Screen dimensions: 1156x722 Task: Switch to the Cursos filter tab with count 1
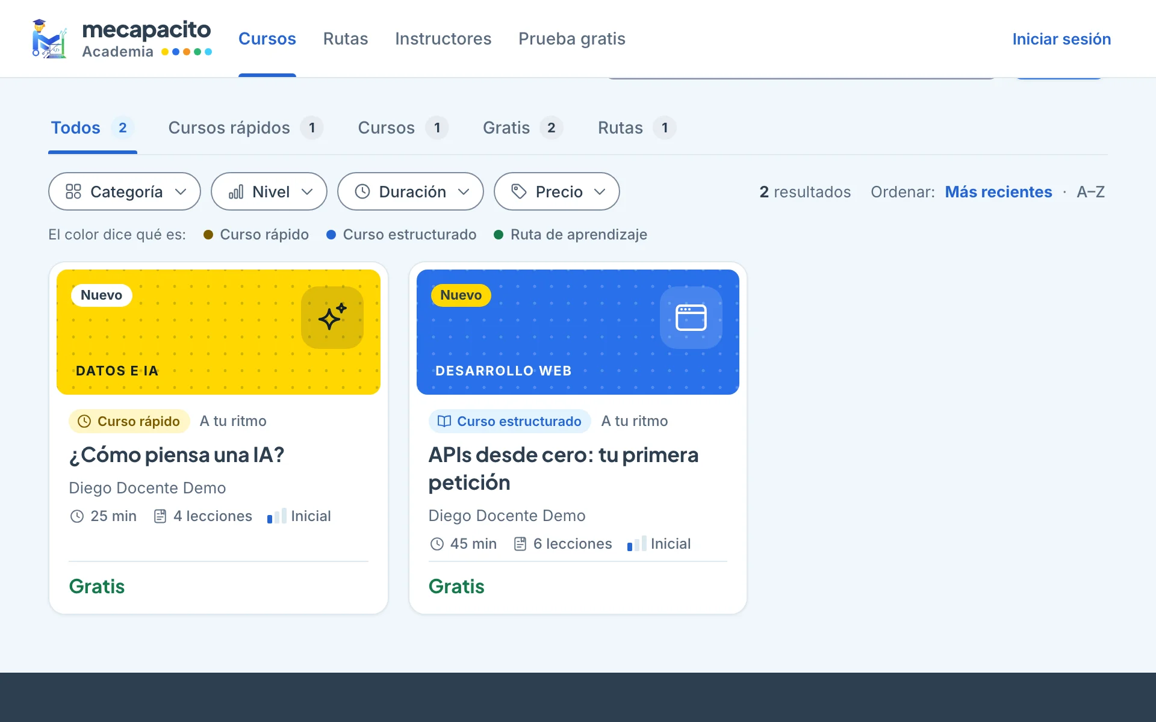coord(403,128)
